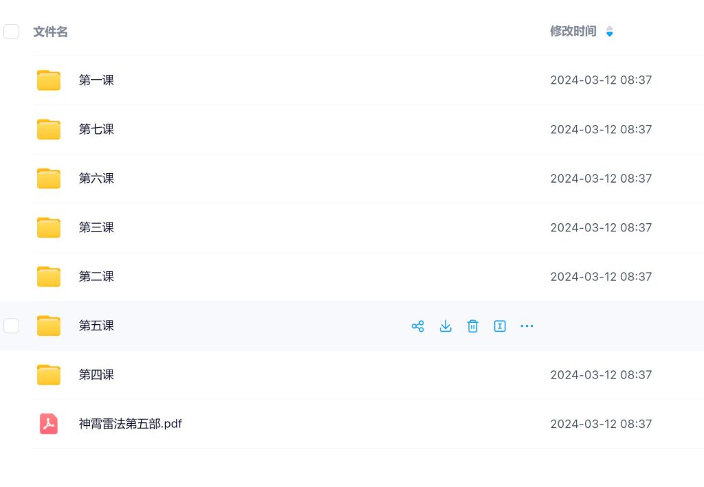This screenshot has width=704, height=487.
Task: Sort files by ascending modification time
Action: pos(609,28)
